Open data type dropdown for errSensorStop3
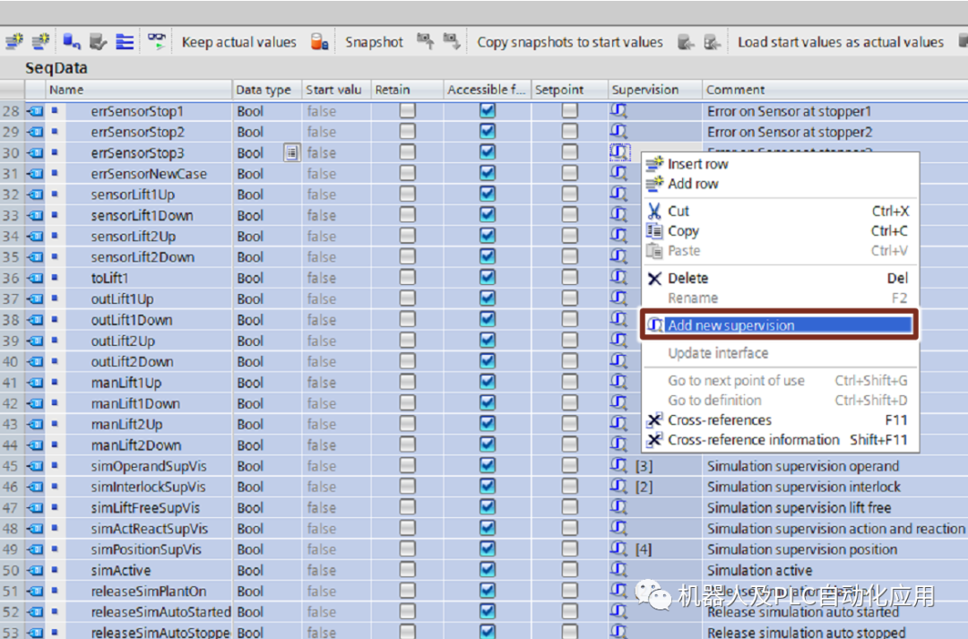The image size is (968, 639). coord(291,152)
